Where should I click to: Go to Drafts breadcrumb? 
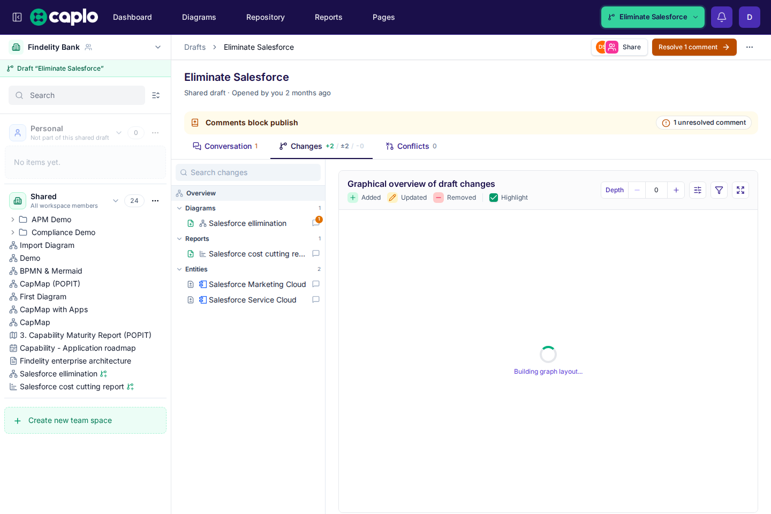tap(195, 47)
